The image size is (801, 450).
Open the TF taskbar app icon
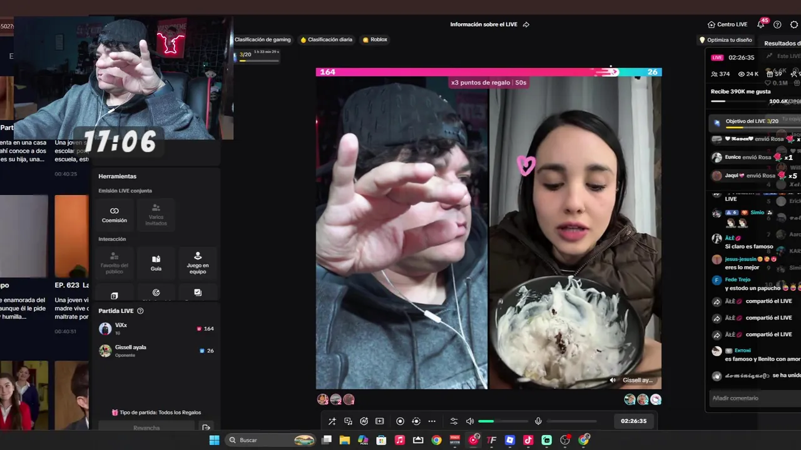pyautogui.click(x=492, y=440)
